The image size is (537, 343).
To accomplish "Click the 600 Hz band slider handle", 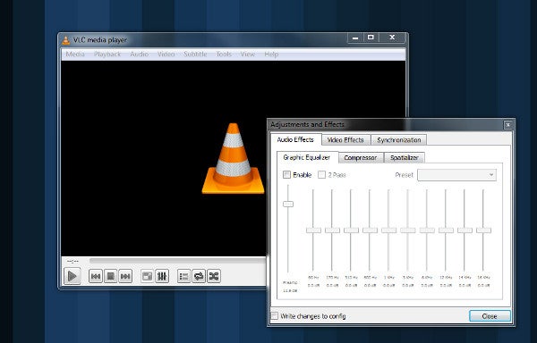I will [x=370, y=230].
